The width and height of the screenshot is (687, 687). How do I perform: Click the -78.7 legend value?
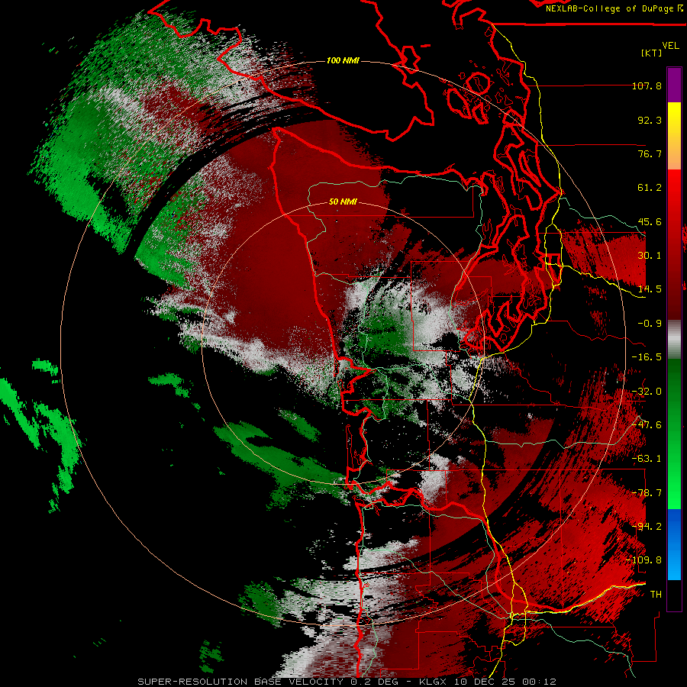pyautogui.click(x=647, y=493)
